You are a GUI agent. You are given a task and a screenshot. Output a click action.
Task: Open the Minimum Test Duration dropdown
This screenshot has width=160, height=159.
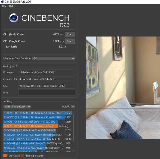(x=53, y=58)
